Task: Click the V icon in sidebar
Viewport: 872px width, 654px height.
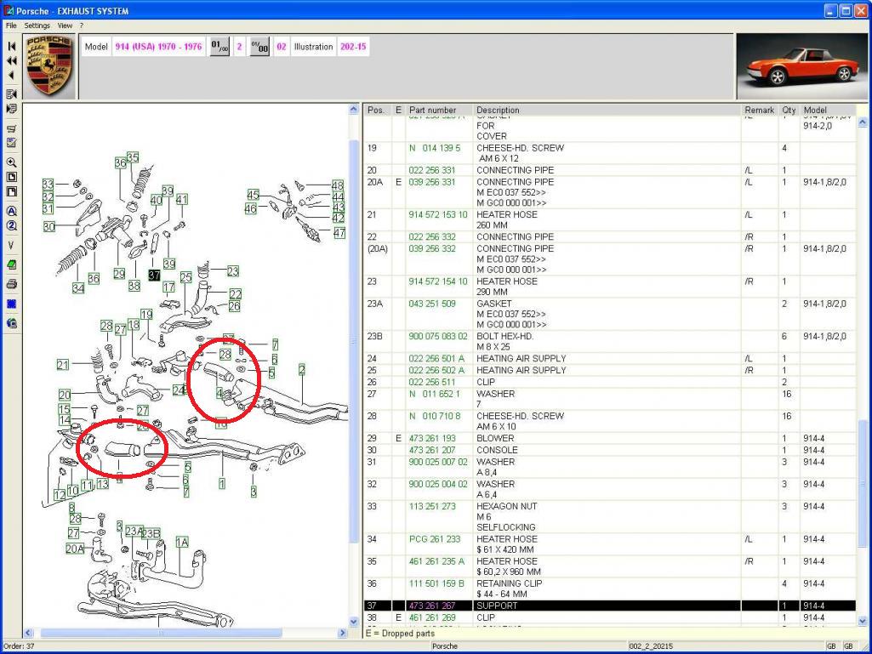Action: (x=11, y=245)
